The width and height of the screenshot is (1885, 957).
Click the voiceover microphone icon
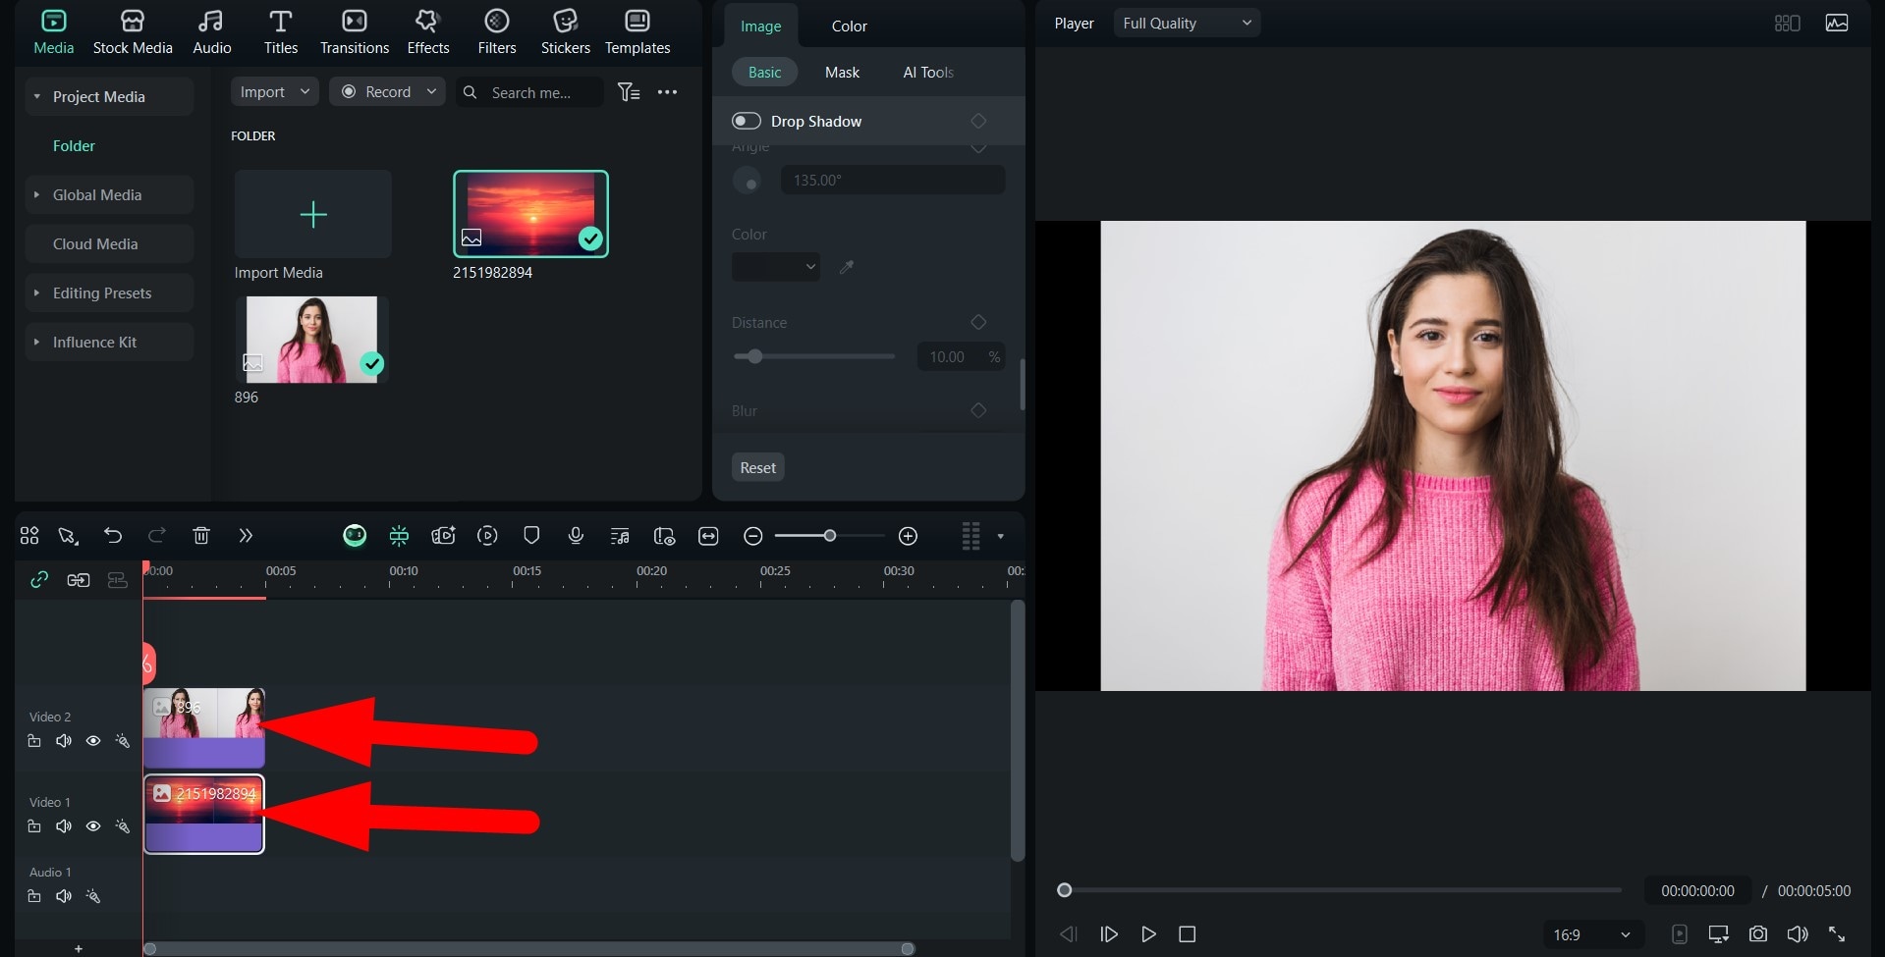(576, 535)
